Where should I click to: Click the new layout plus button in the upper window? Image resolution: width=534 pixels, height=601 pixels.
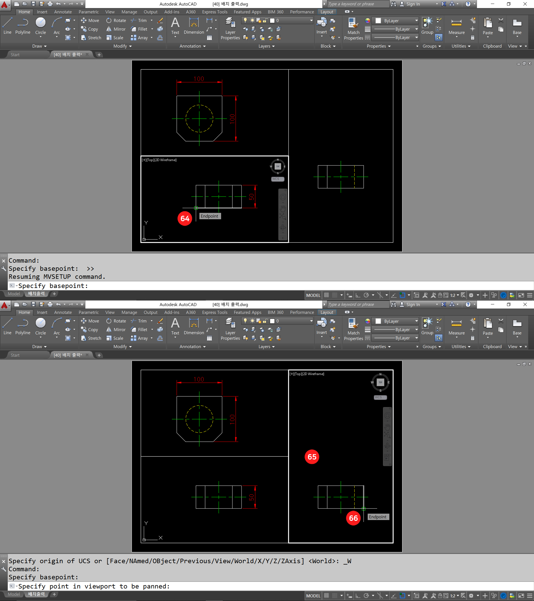(x=54, y=294)
